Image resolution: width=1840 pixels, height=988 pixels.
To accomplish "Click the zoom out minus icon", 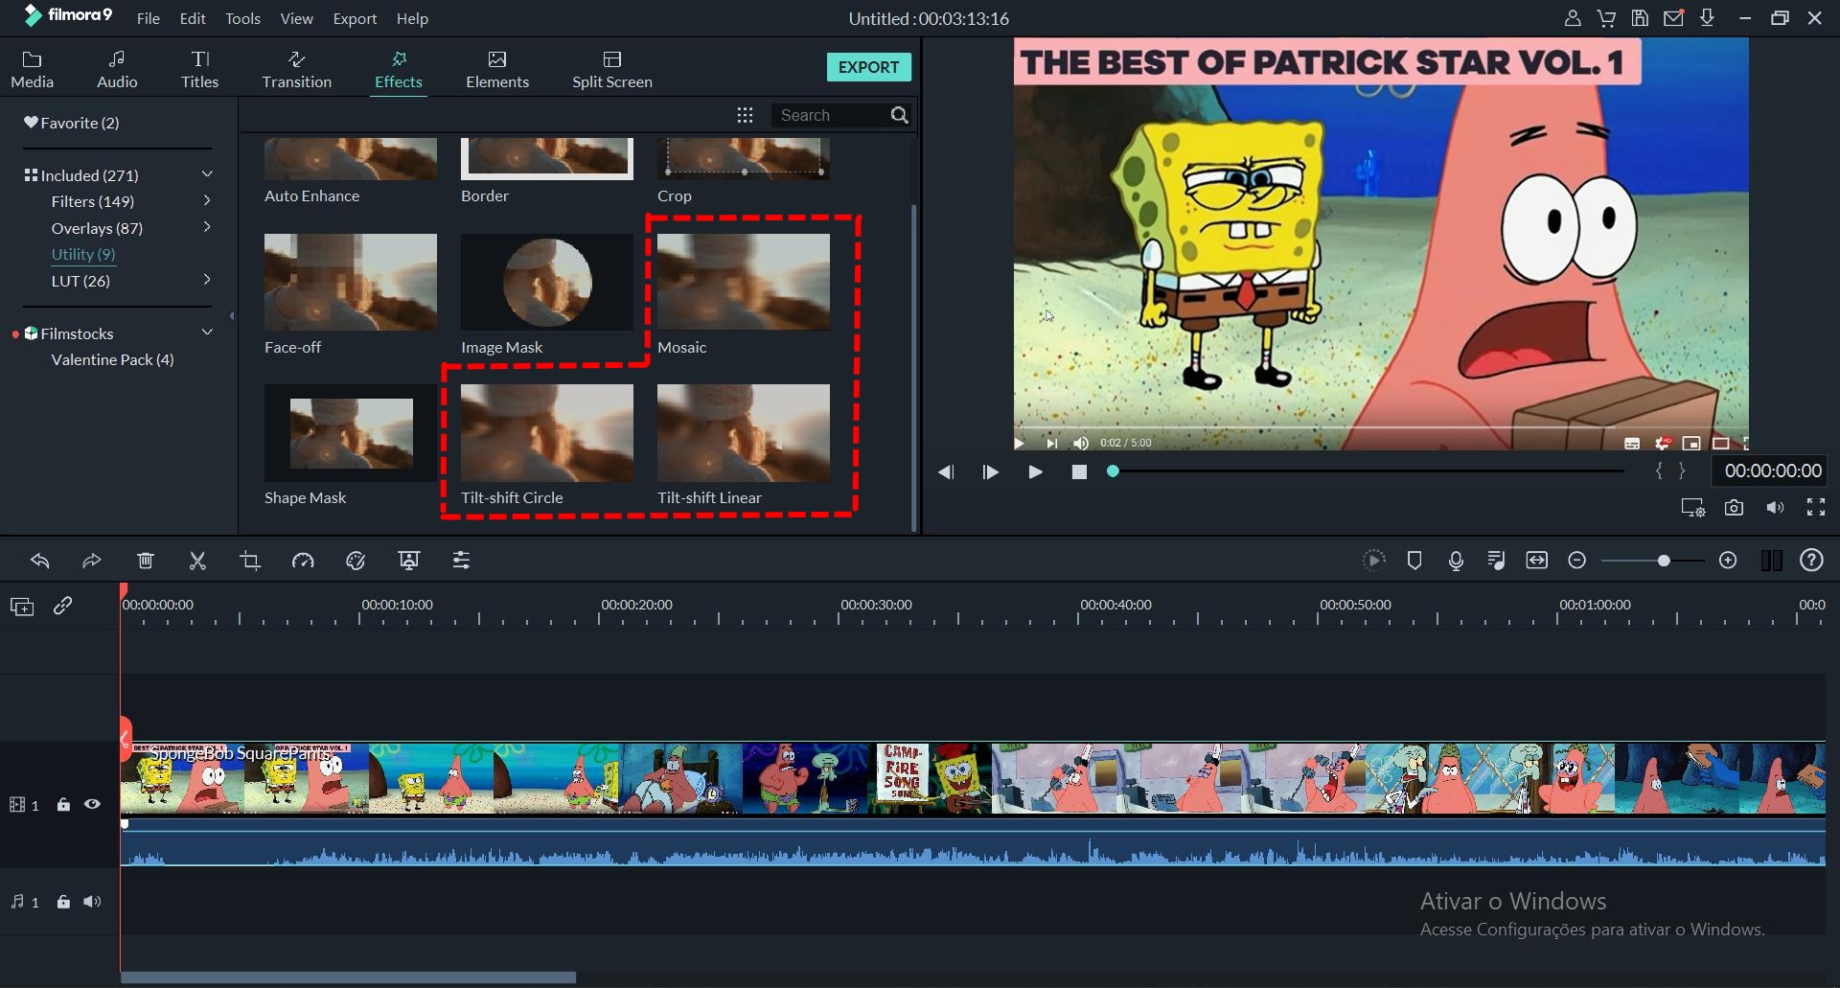I will (1577, 561).
